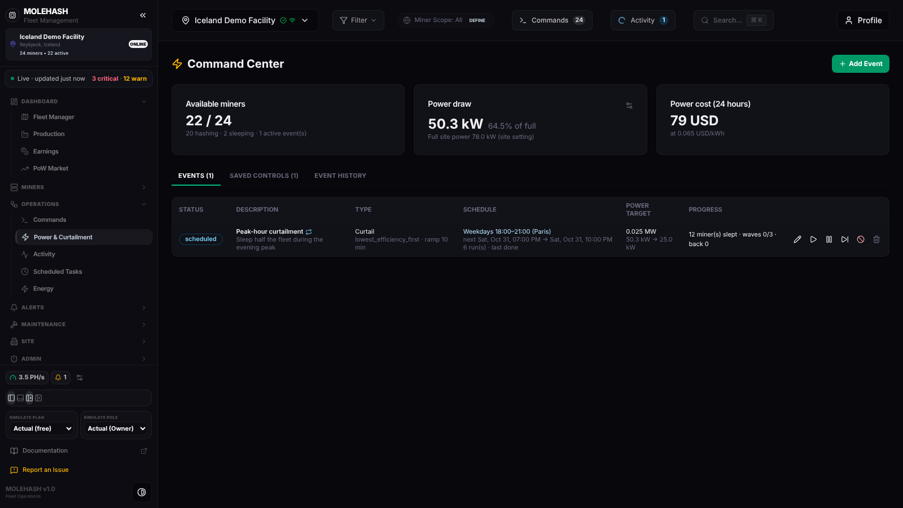Toggle the dark/light theme button
This screenshot has height=508, width=903.
142,492
